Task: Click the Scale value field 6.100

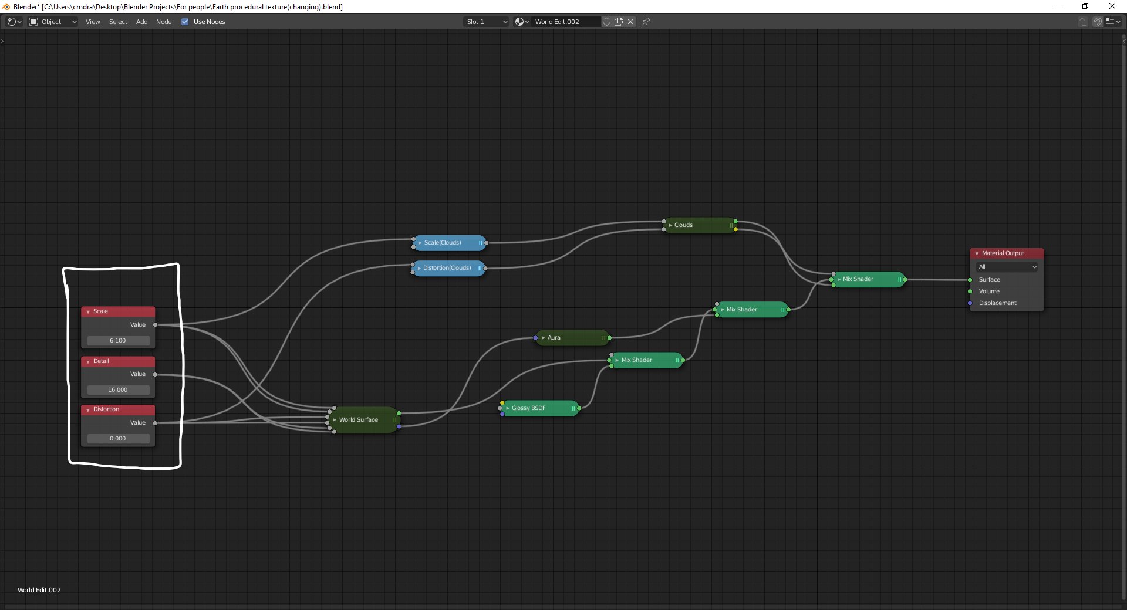Action: 118,341
